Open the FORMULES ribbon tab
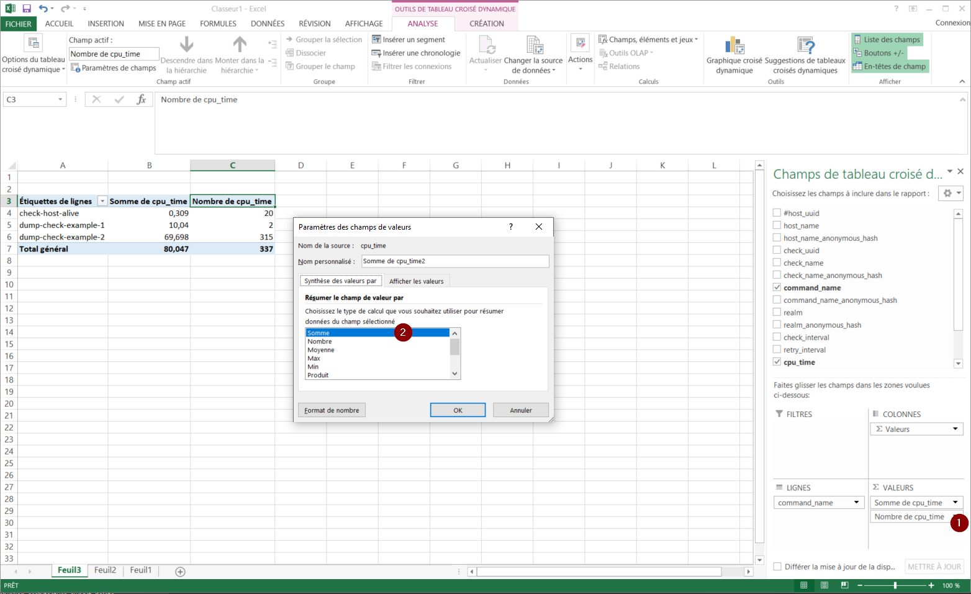The height and width of the screenshot is (594, 971). pos(218,24)
